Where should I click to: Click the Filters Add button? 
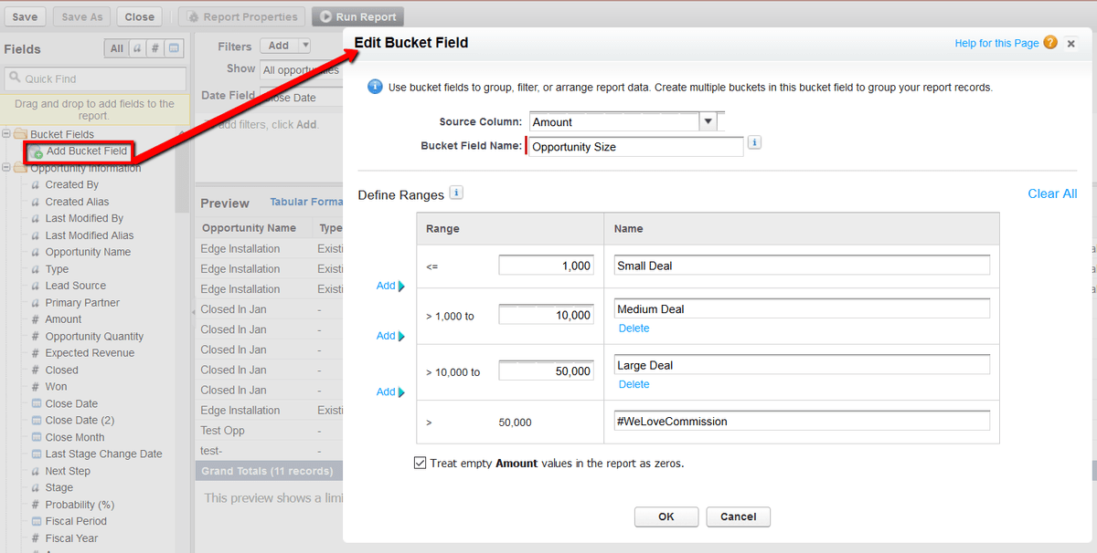pyautogui.click(x=279, y=46)
